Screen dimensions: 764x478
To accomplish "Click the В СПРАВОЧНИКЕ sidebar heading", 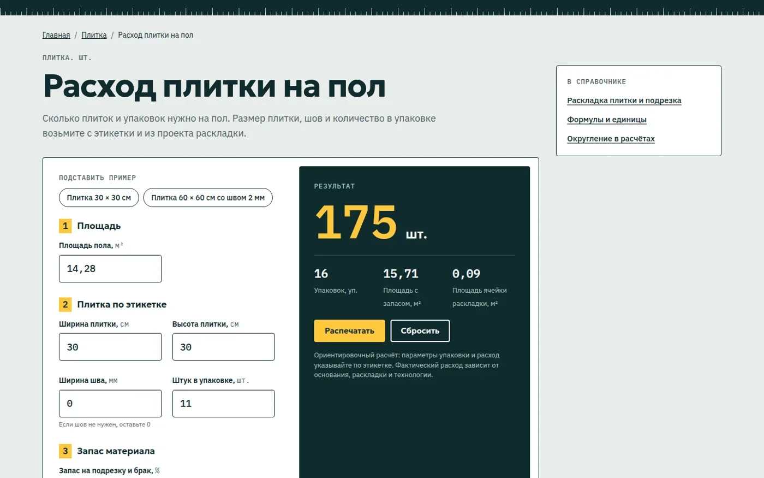I will pos(596,82).
